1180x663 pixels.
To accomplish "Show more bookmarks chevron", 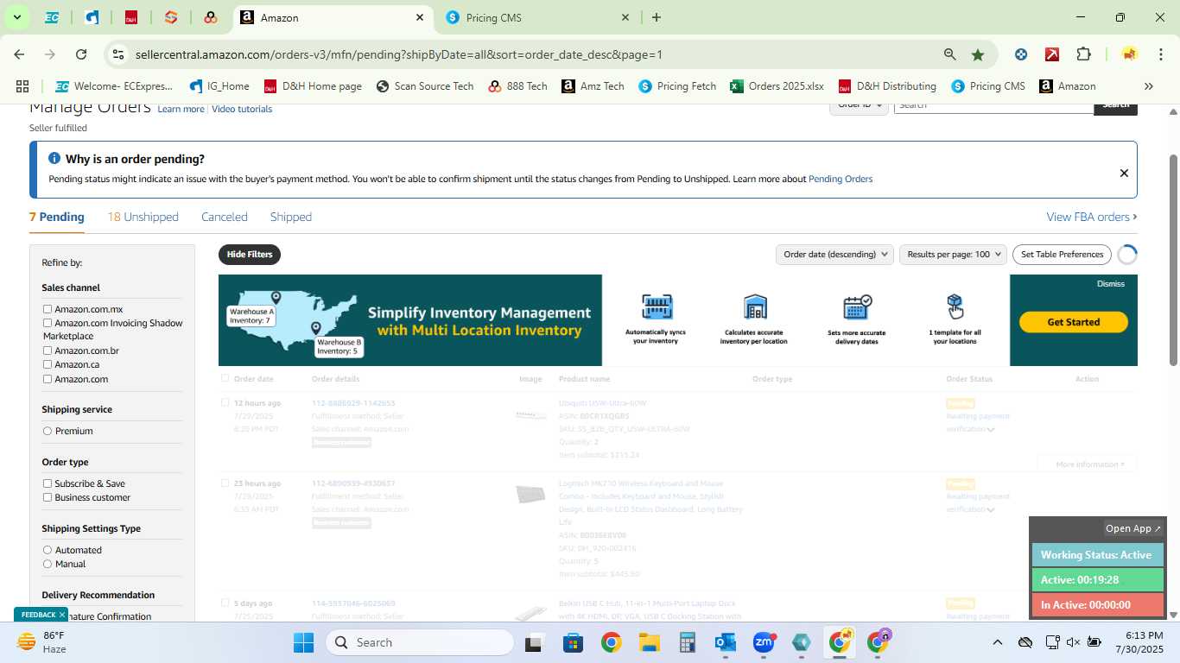I will [x=1149, y=86].
